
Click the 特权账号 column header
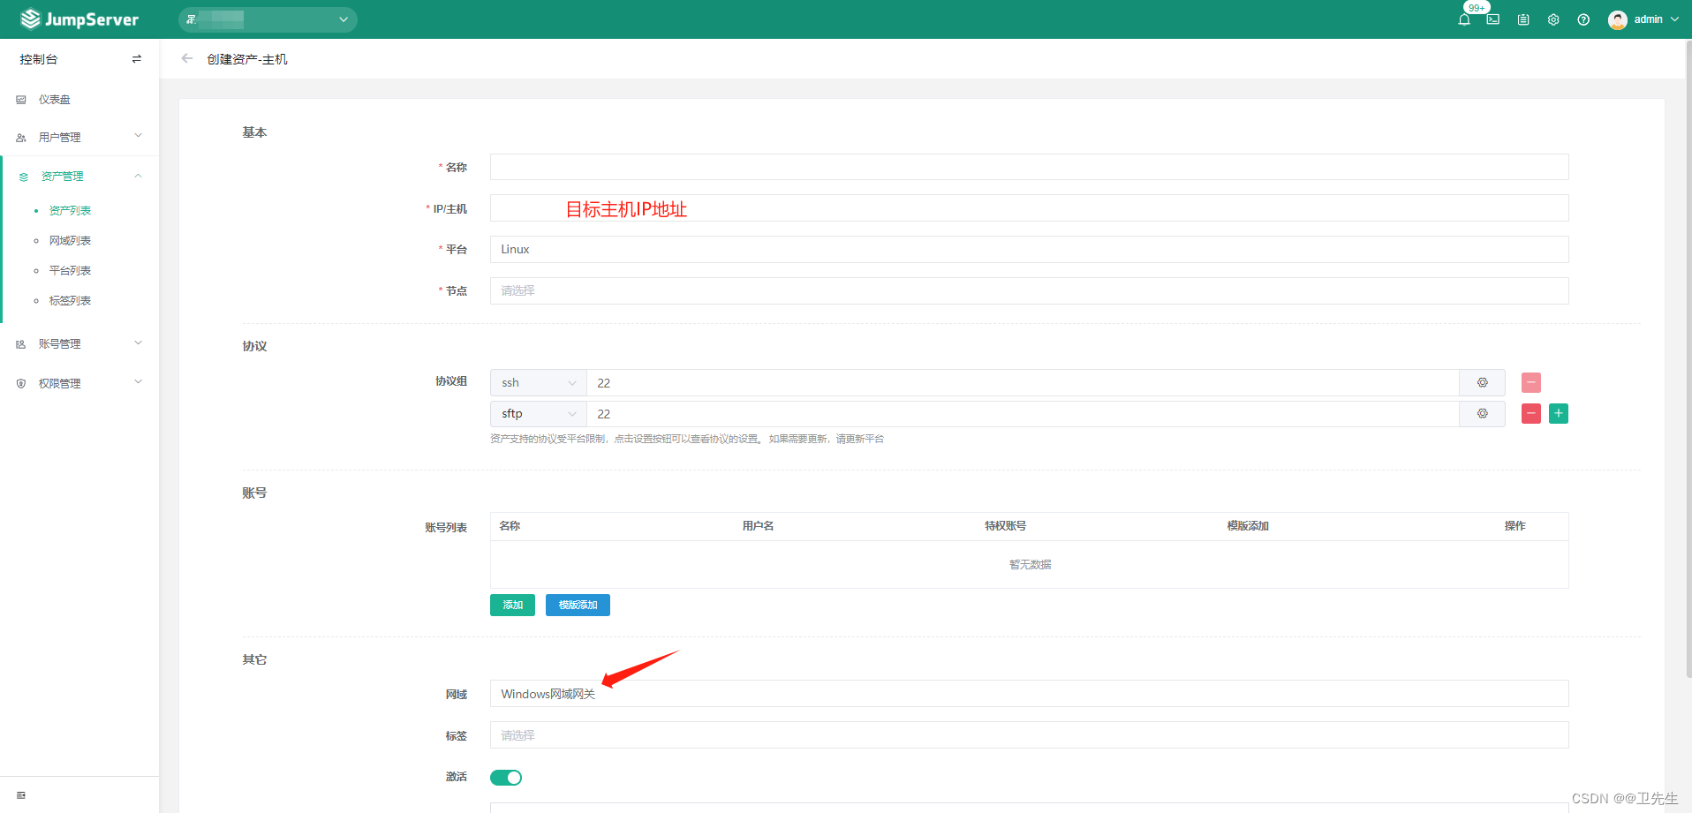pos(1006,526)
